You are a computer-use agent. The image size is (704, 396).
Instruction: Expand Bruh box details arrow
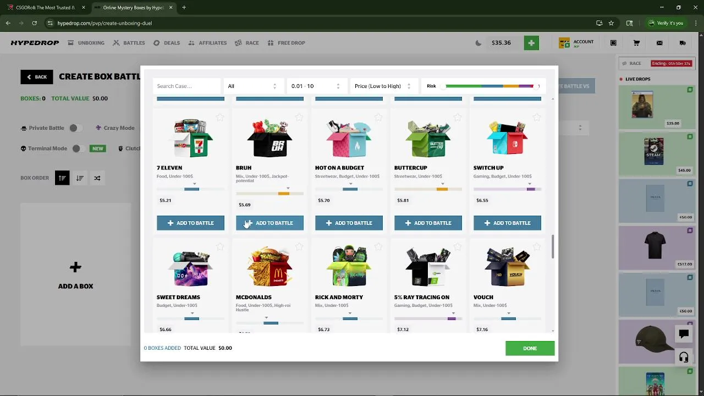pyautogui.click(x=288, y=188)
